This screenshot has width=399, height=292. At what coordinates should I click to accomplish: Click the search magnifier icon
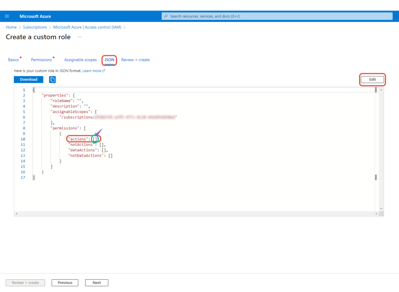coord(166,16)
